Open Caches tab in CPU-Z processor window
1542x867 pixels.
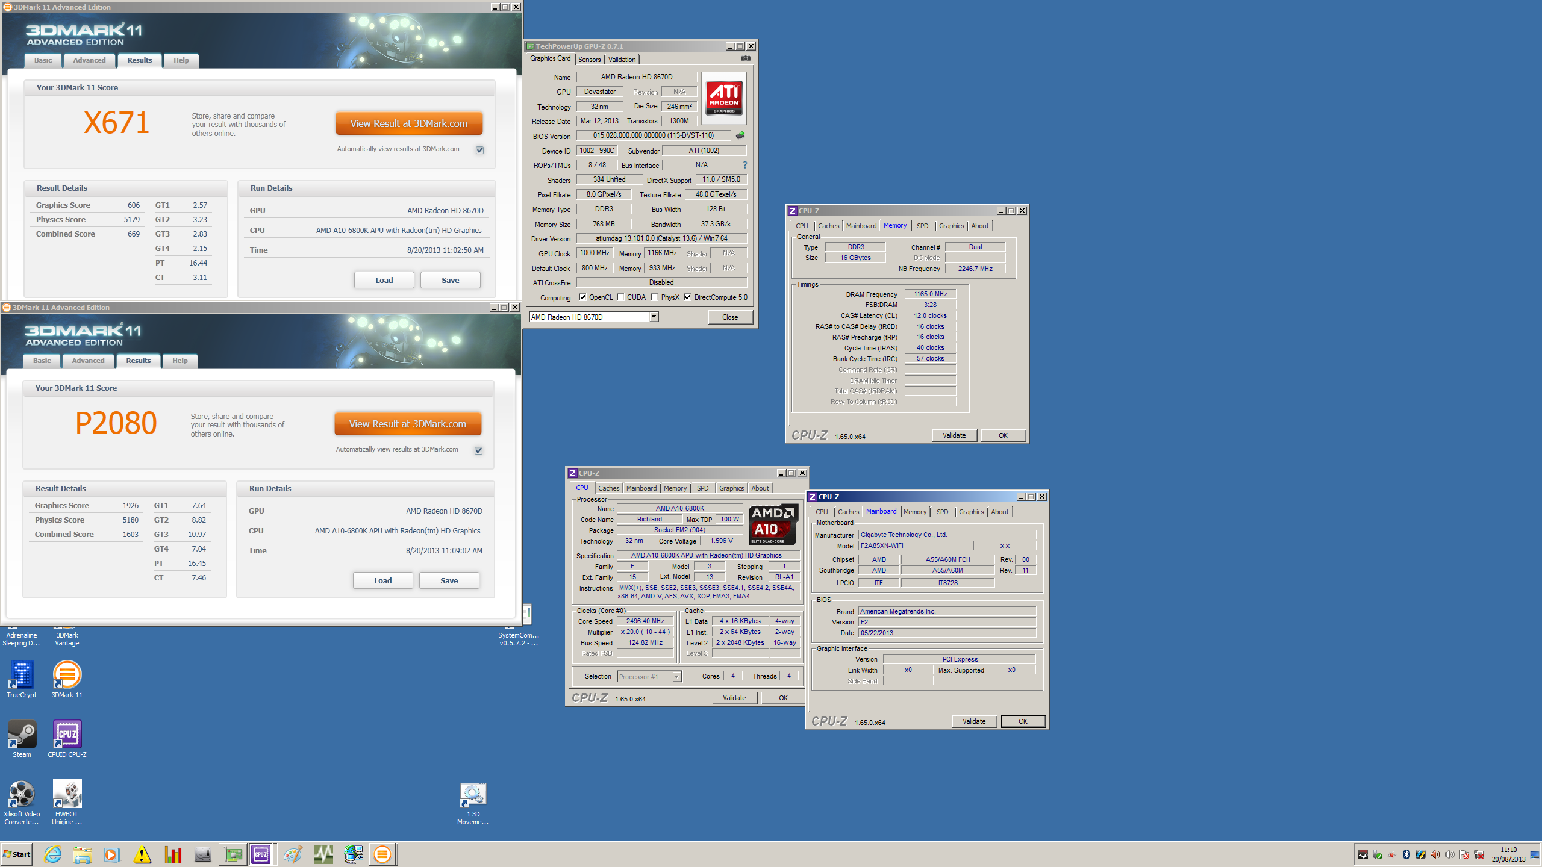pos(608,488)
